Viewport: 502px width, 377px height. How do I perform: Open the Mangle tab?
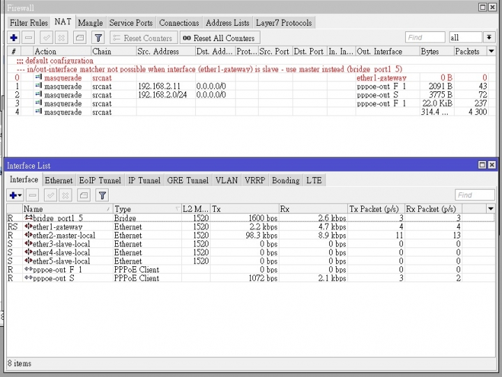pos(91,23)
